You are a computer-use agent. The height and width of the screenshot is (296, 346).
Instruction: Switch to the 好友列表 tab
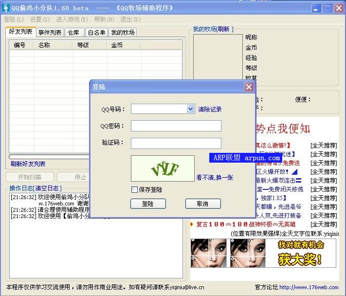(20, 32)
